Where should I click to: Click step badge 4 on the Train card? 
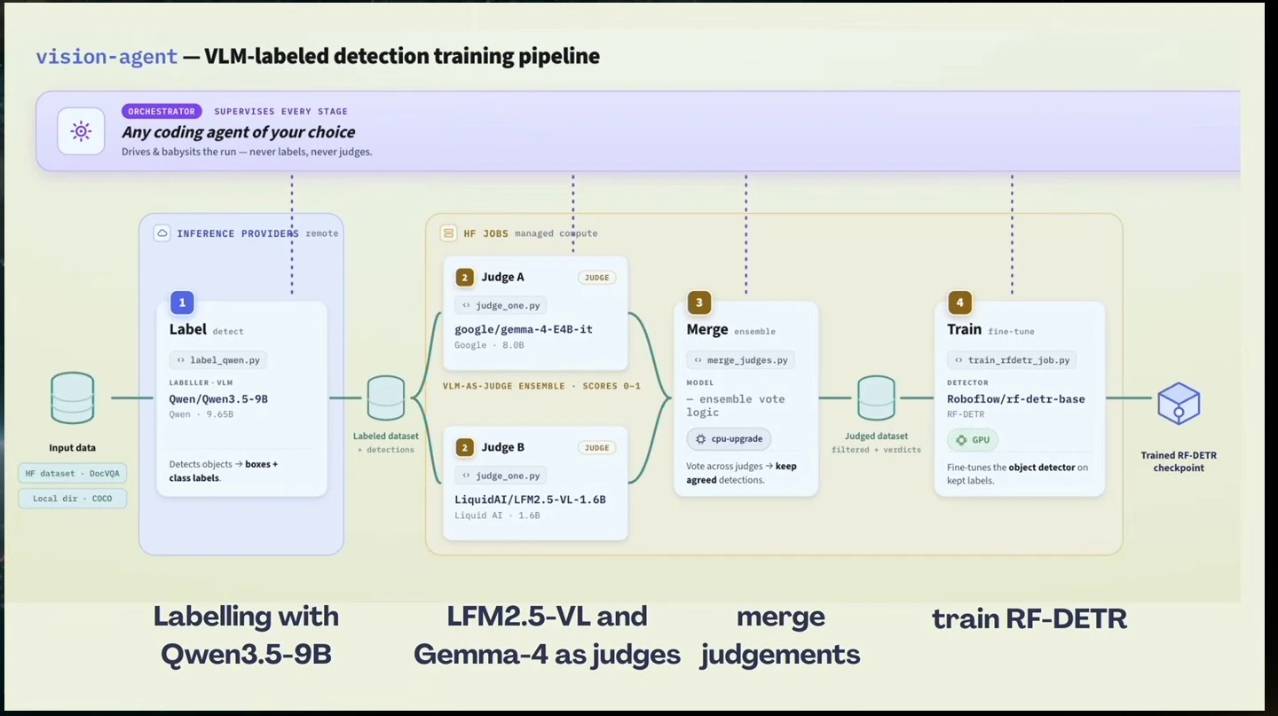click(959, 303)
